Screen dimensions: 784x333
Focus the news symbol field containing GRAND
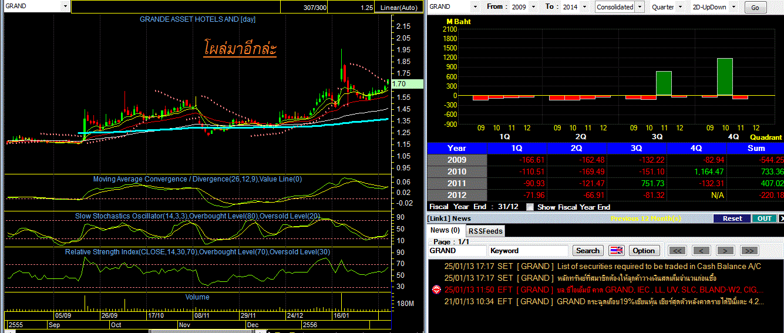[x=457, y=251]
